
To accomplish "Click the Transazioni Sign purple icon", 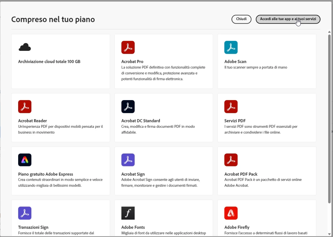I will [25, 213].
